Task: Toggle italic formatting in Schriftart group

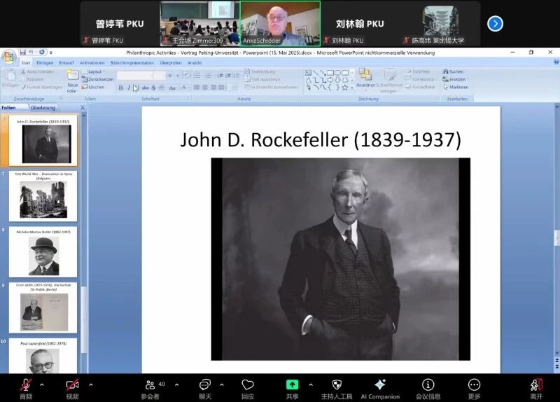Action: [x=128, y=88]
